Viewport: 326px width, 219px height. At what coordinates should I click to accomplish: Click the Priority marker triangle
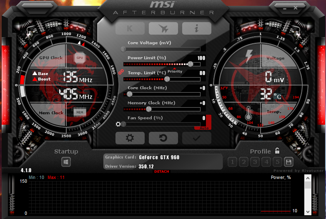pyautogui.click(x=174, y=68)
